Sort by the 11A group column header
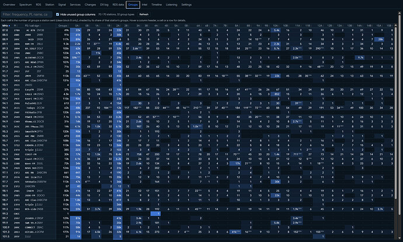This screenshot has height=242, width=403. tap(298, 26)
